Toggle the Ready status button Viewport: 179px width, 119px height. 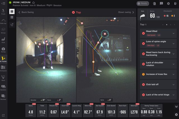143,4
